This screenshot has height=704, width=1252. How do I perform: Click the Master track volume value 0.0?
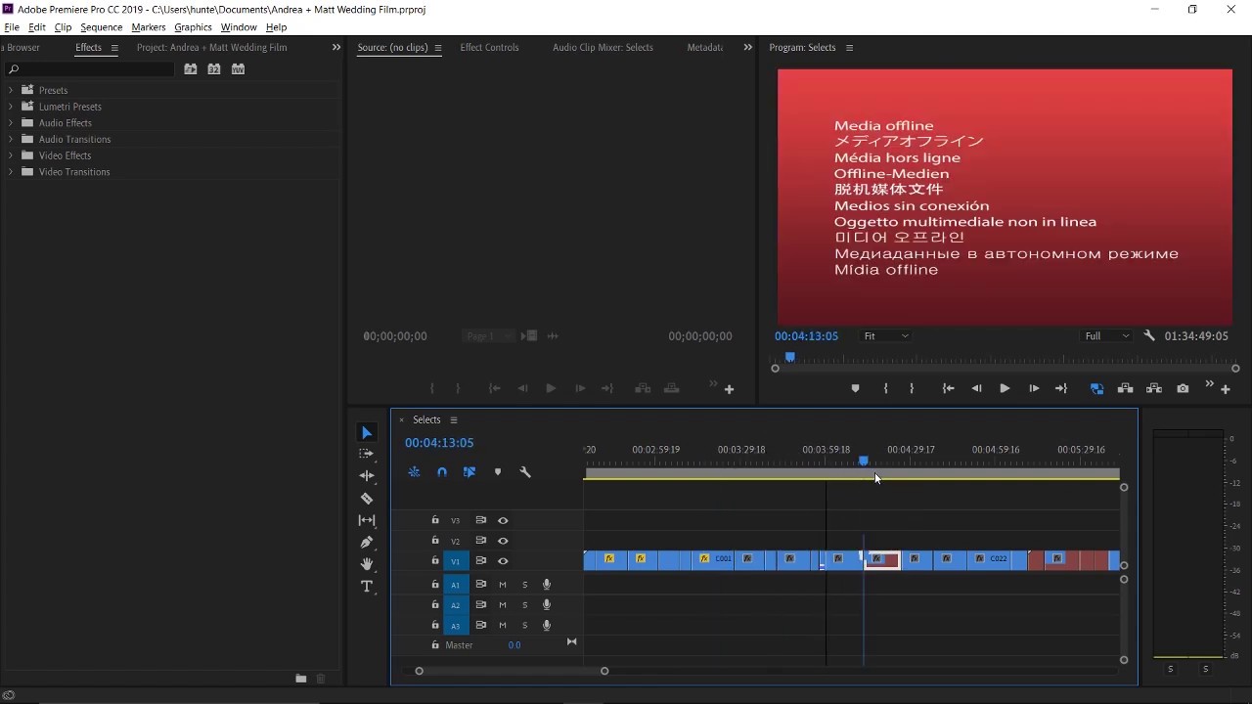[514, 645]
